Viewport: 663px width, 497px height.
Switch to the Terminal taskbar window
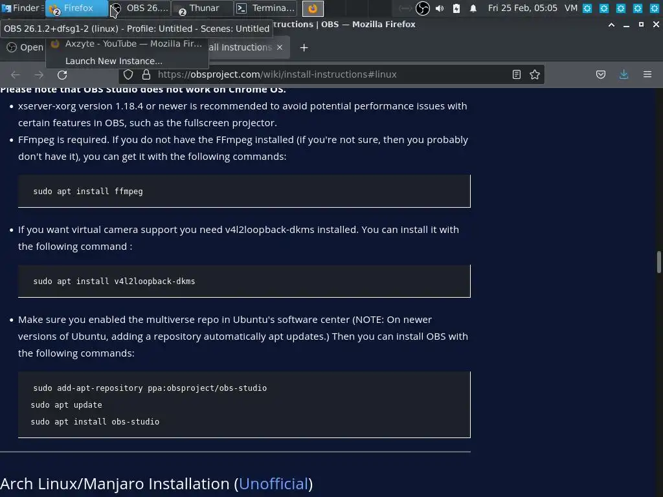265,8
